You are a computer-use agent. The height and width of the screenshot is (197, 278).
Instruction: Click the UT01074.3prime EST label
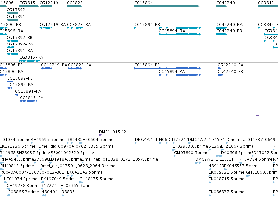[x=21, y=179]
